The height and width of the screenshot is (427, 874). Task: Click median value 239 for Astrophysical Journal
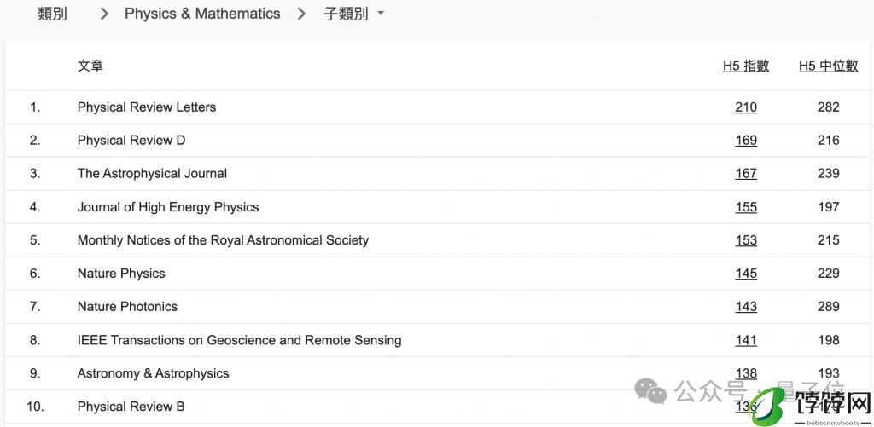pyautogui.click(x=828, y=174)
